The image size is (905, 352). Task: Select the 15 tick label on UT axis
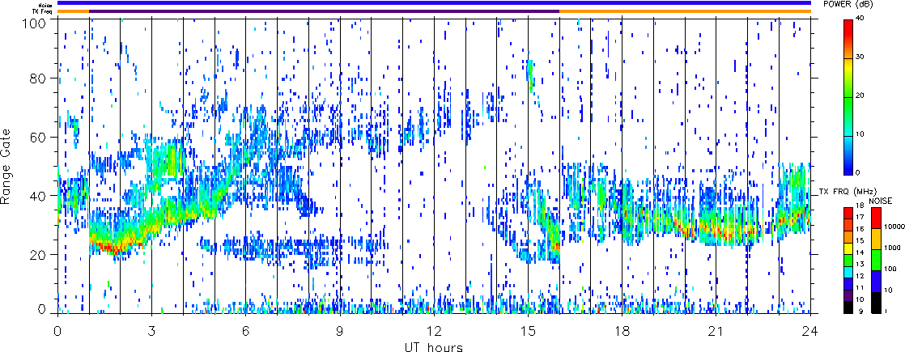click(x=528, y=331)
